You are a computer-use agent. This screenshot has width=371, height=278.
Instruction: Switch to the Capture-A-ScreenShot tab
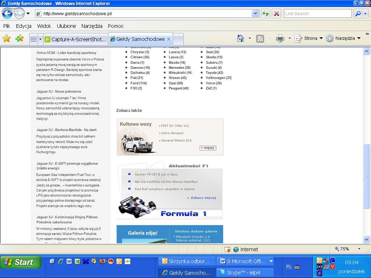pos(76,39)
